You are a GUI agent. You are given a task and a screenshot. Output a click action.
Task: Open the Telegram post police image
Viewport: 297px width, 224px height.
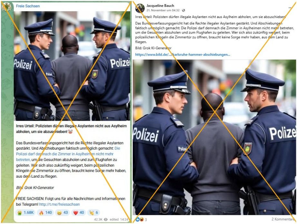tap(72, 66)
